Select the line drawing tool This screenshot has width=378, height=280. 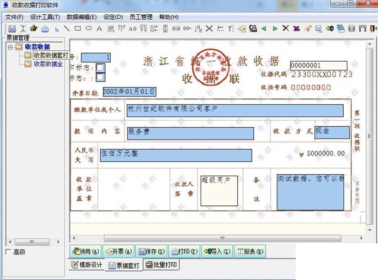[x=67, y=28]
